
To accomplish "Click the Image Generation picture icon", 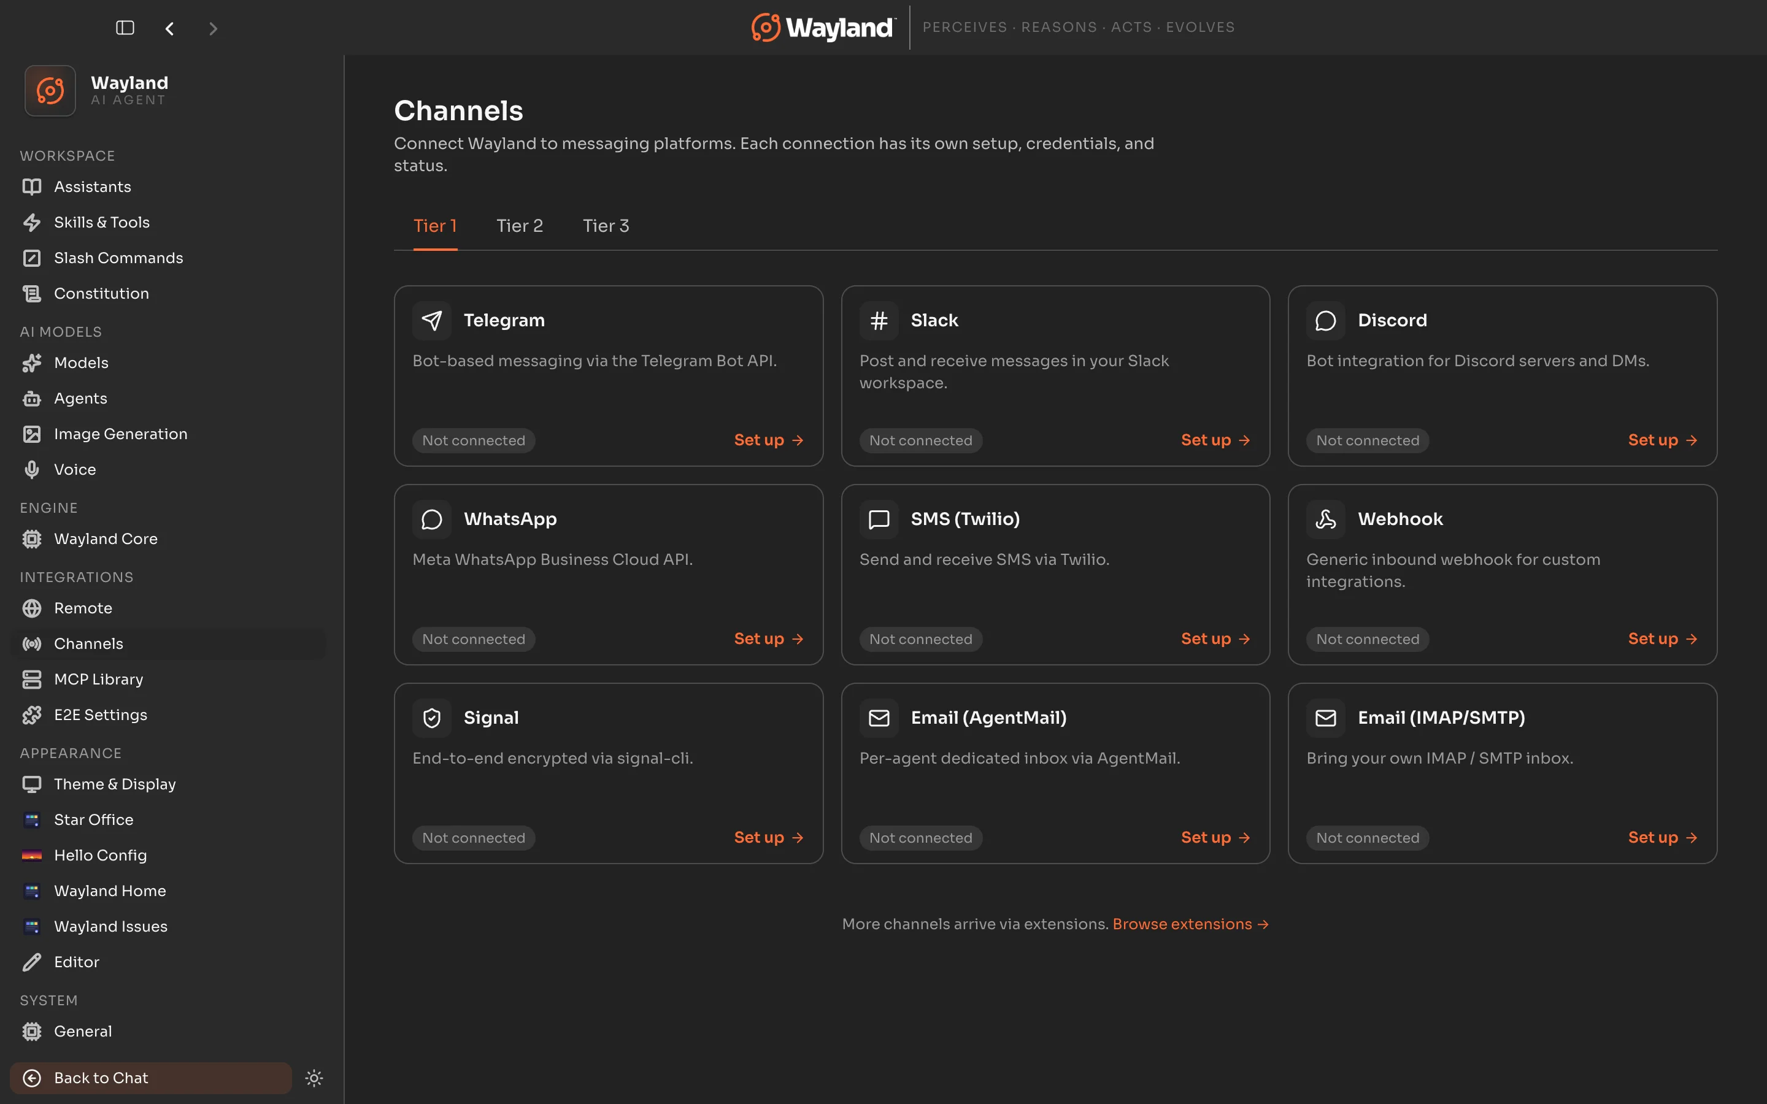I will [x=31, y=434].
